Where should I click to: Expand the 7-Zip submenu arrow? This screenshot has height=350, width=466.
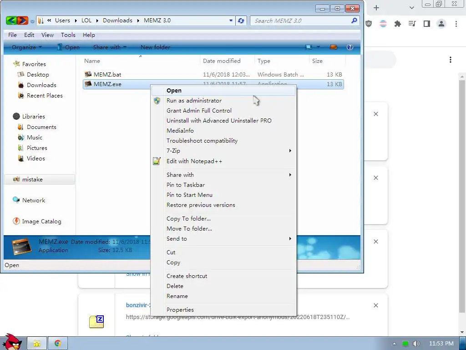(290, 150)
